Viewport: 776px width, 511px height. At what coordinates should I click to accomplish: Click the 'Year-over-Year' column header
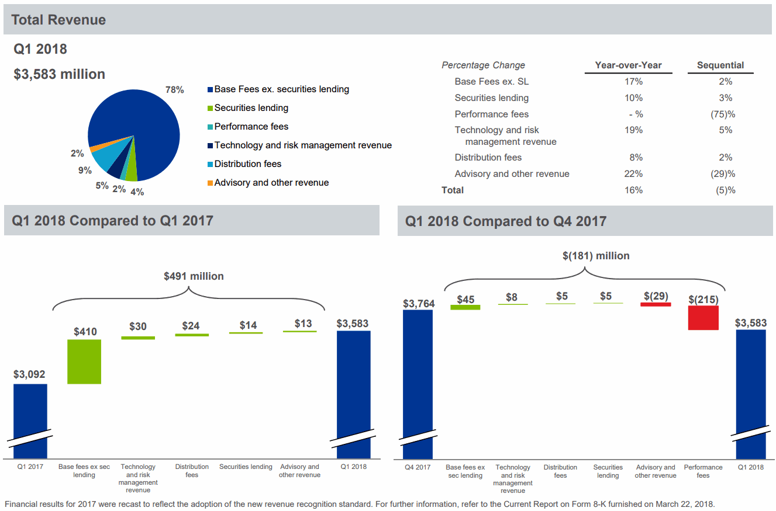coord(628,65)
